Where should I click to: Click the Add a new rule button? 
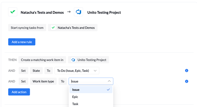pos(22,42)
